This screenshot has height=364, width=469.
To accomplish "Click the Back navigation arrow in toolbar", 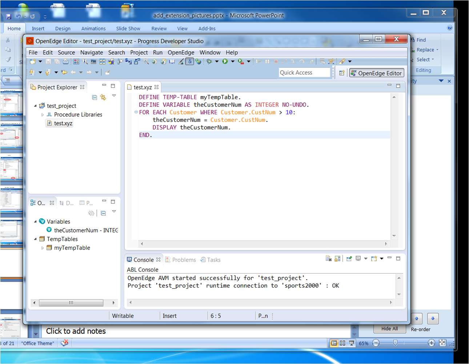I will 73,72.
